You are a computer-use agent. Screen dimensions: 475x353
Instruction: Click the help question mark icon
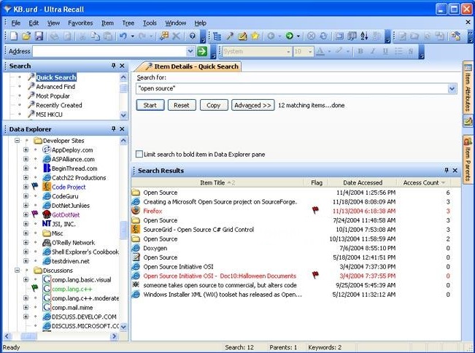tap(193, 36)
